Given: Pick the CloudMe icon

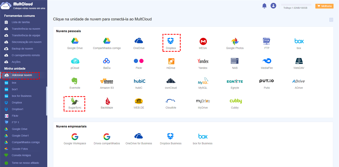Looking at the screenshot, I should point(171,101).
